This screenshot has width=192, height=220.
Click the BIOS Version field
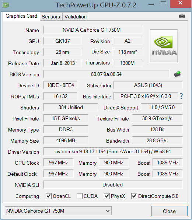(x=106, y=74)
